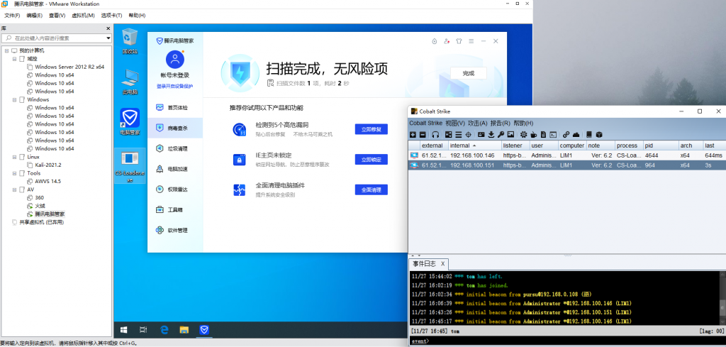The height and width of the screenshot is (347, 726).
Task: Select the CS-Loader.exe desktop file
Action: (x=130, y=166)
